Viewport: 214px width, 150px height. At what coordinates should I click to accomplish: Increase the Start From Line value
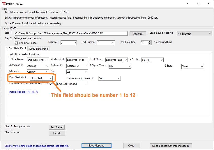150,42
